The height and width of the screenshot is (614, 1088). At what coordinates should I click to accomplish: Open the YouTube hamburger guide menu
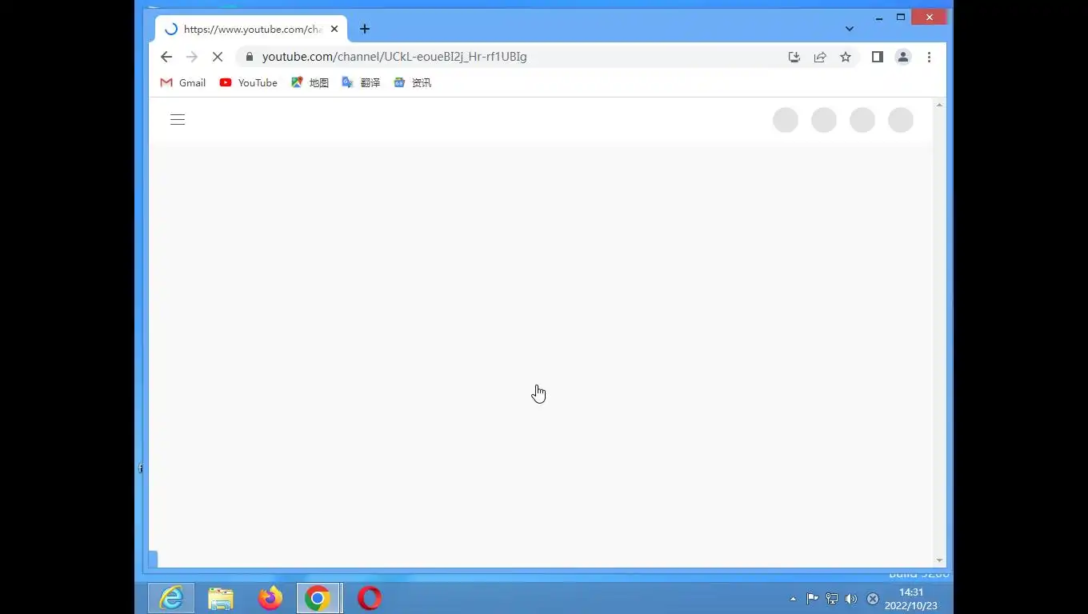(178, 120)
